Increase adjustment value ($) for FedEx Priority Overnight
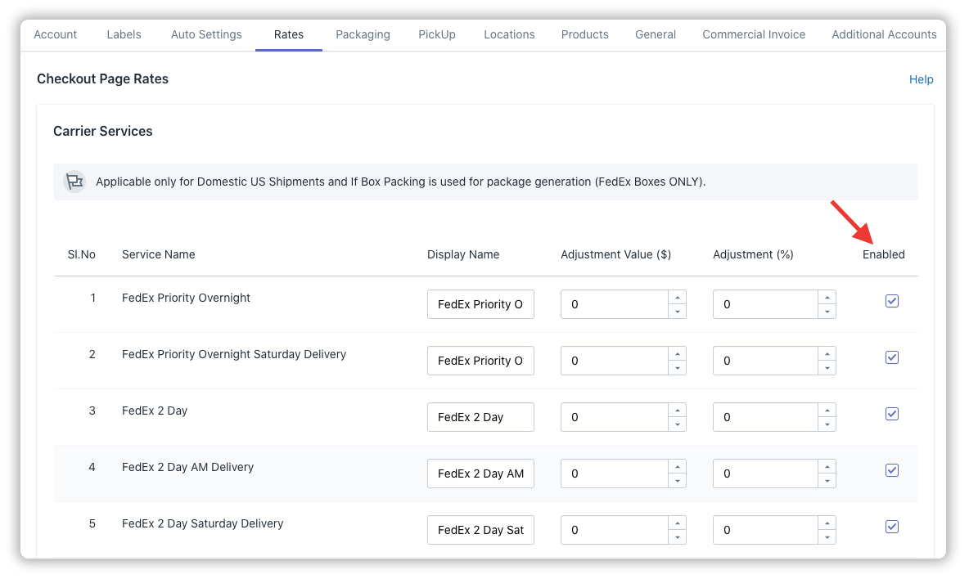969x579 pixels. click(x=678, y=298)
